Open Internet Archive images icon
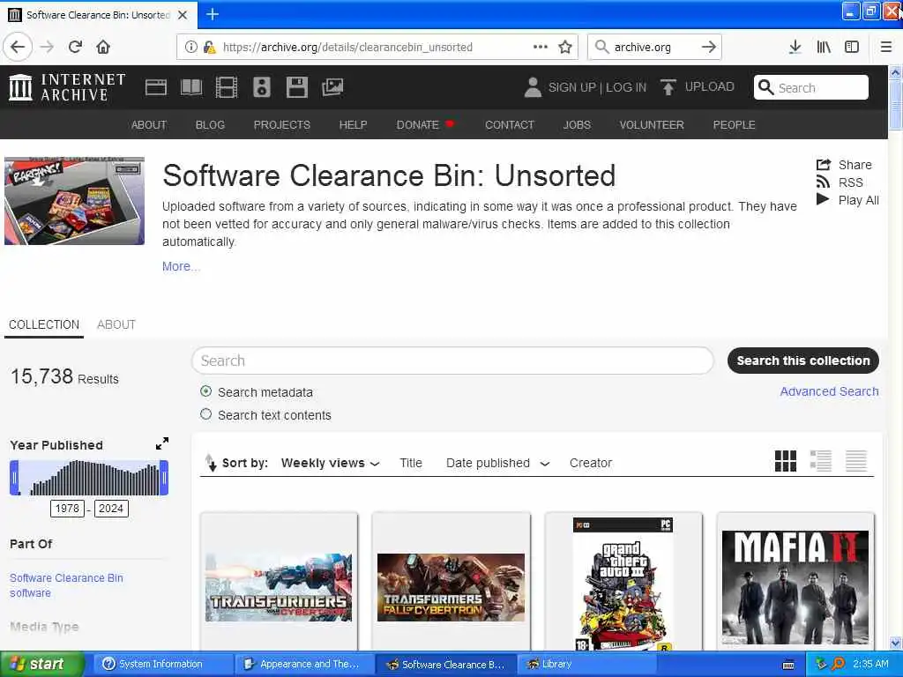 click(x=332, y=87)
